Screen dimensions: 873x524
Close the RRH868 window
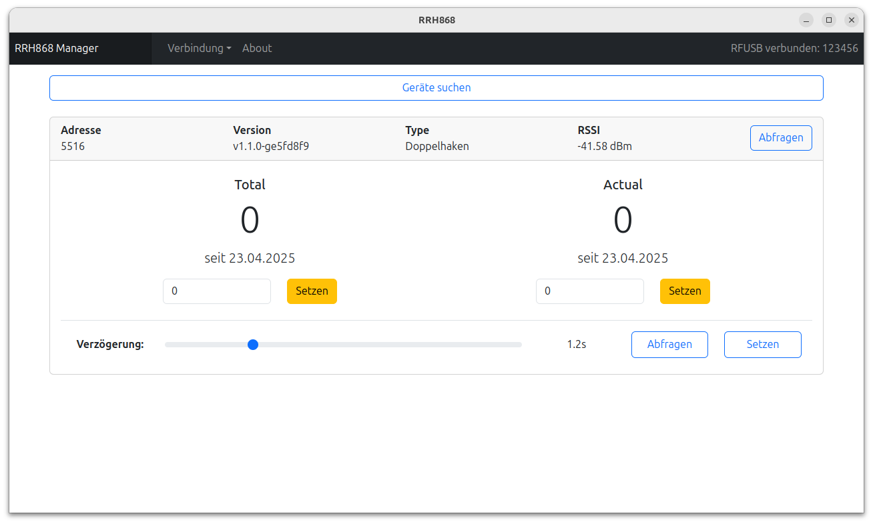851,20
